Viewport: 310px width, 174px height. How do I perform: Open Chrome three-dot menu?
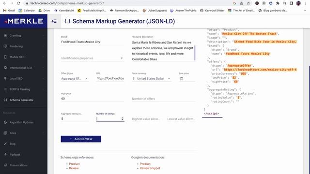(305, 3)
